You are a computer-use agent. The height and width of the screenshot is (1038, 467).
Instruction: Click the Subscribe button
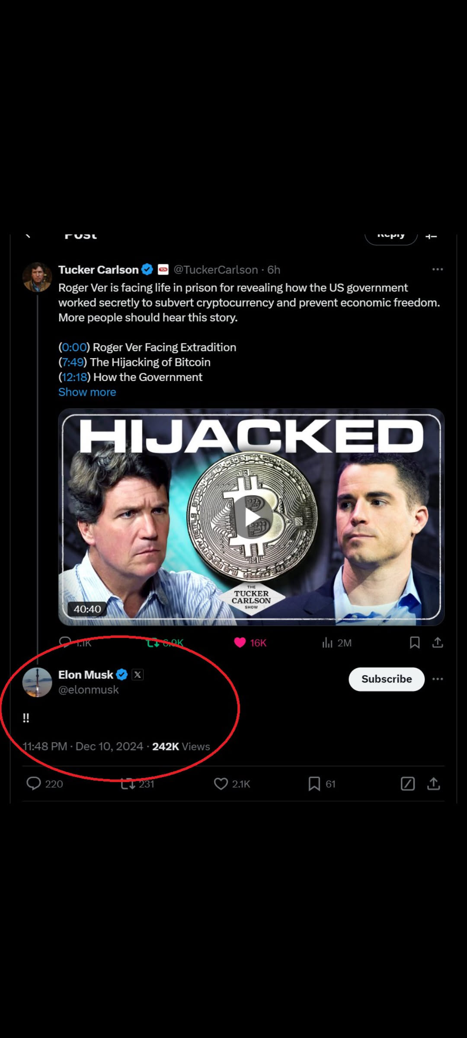(387, 679)
